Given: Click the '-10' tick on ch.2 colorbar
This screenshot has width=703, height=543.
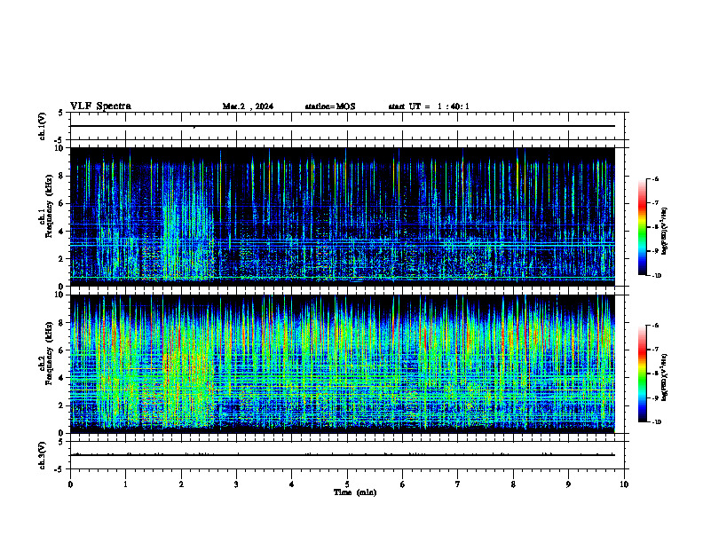Looking at the screenshot, I should click(657, 422).
